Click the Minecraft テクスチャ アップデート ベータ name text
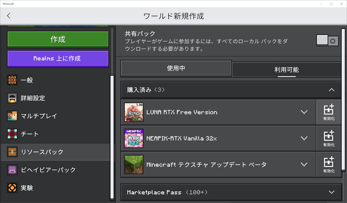Viewport: 347px width, 203px height. coord(206,165)
